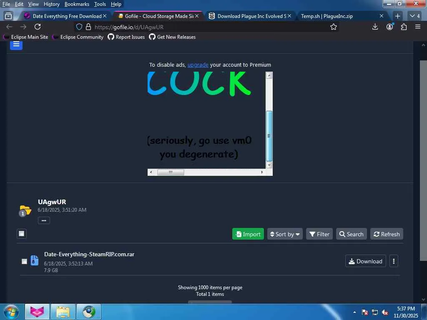Open the Filter options

click(x=319, y=234)
